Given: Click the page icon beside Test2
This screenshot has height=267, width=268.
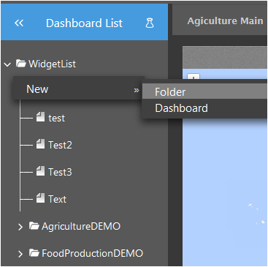Looking at the screenshot, I should [x=40, y=144].
